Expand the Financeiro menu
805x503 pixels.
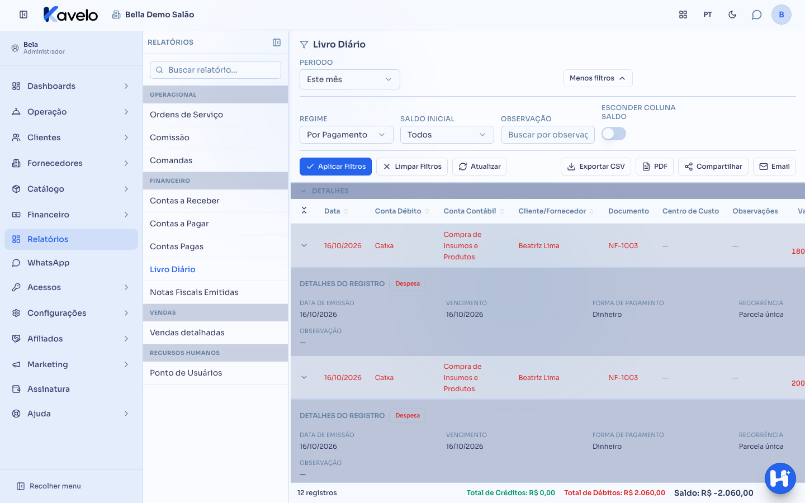(72, 215)
